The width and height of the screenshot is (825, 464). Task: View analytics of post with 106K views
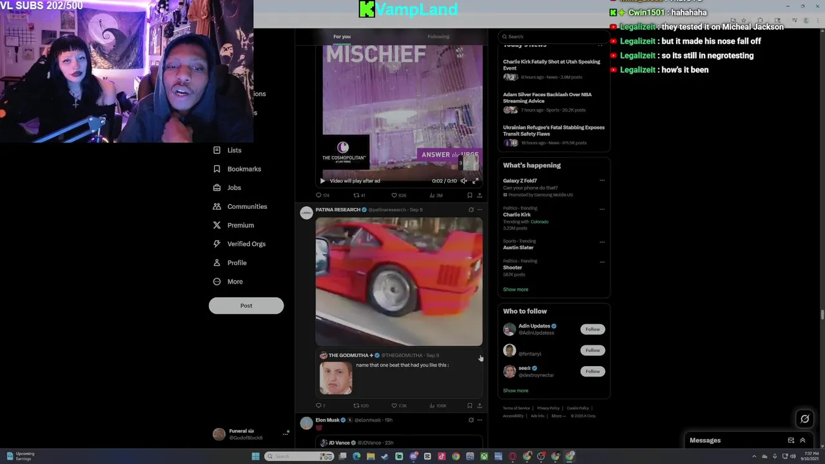[438, 405]
